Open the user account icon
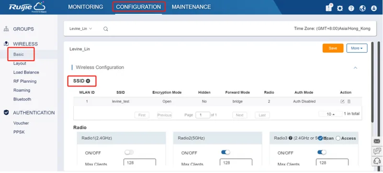The width and height of the screenshot is (383, 173). point(374,8)
